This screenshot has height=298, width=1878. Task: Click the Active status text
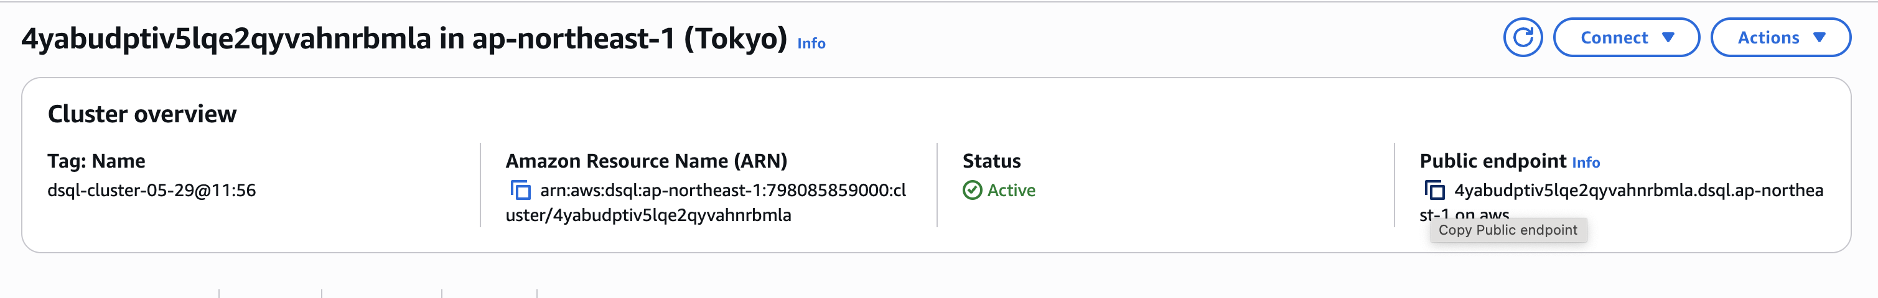click(x=1011, y=191)
